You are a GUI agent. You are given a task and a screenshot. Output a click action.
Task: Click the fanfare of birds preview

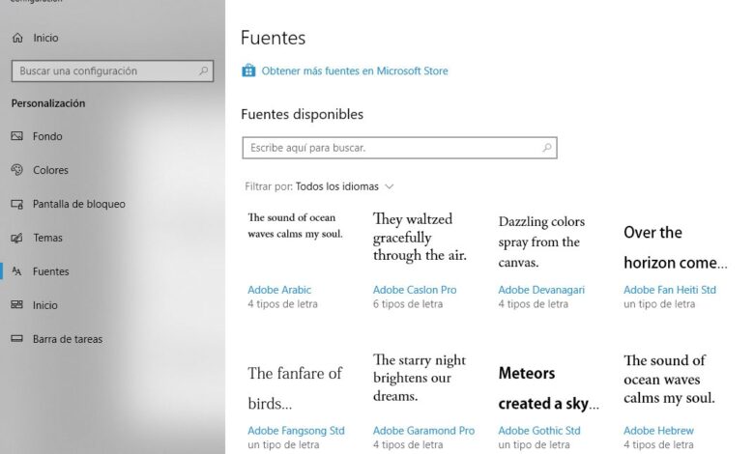coord(295,388)
